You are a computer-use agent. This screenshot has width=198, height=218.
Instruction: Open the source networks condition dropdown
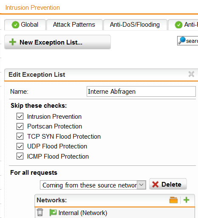93,185
